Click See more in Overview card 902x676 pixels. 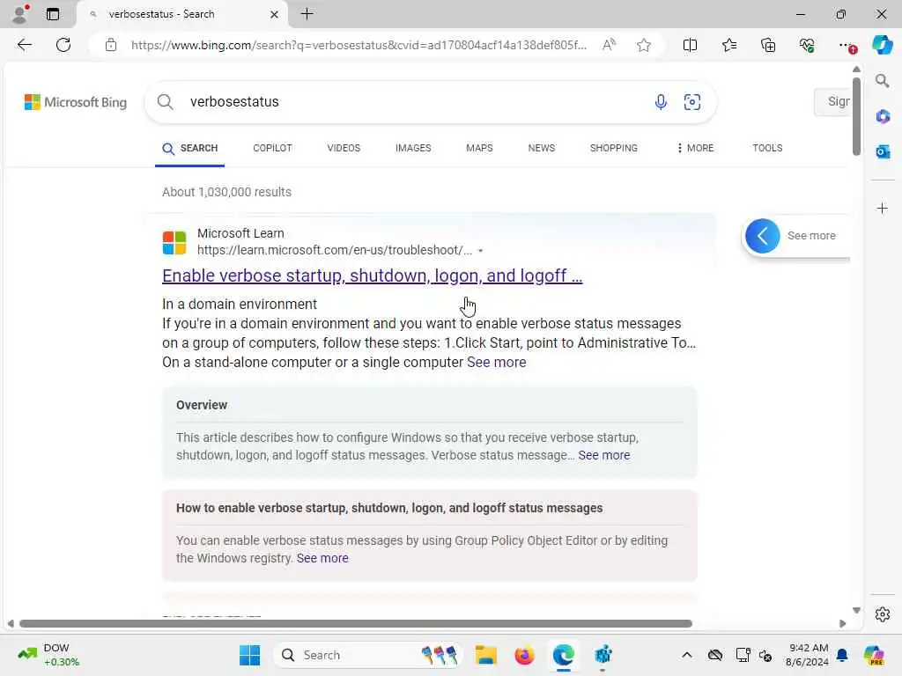(604, 455)
